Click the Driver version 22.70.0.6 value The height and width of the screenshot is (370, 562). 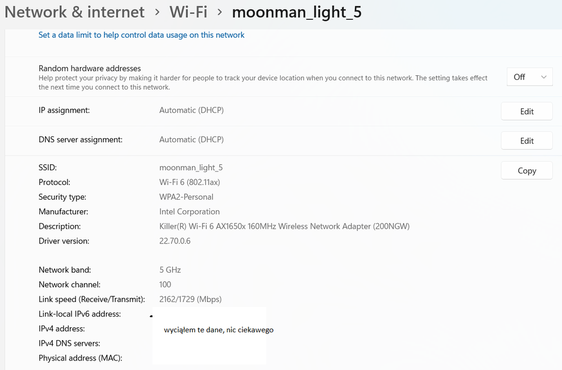(x=175, y=240)
